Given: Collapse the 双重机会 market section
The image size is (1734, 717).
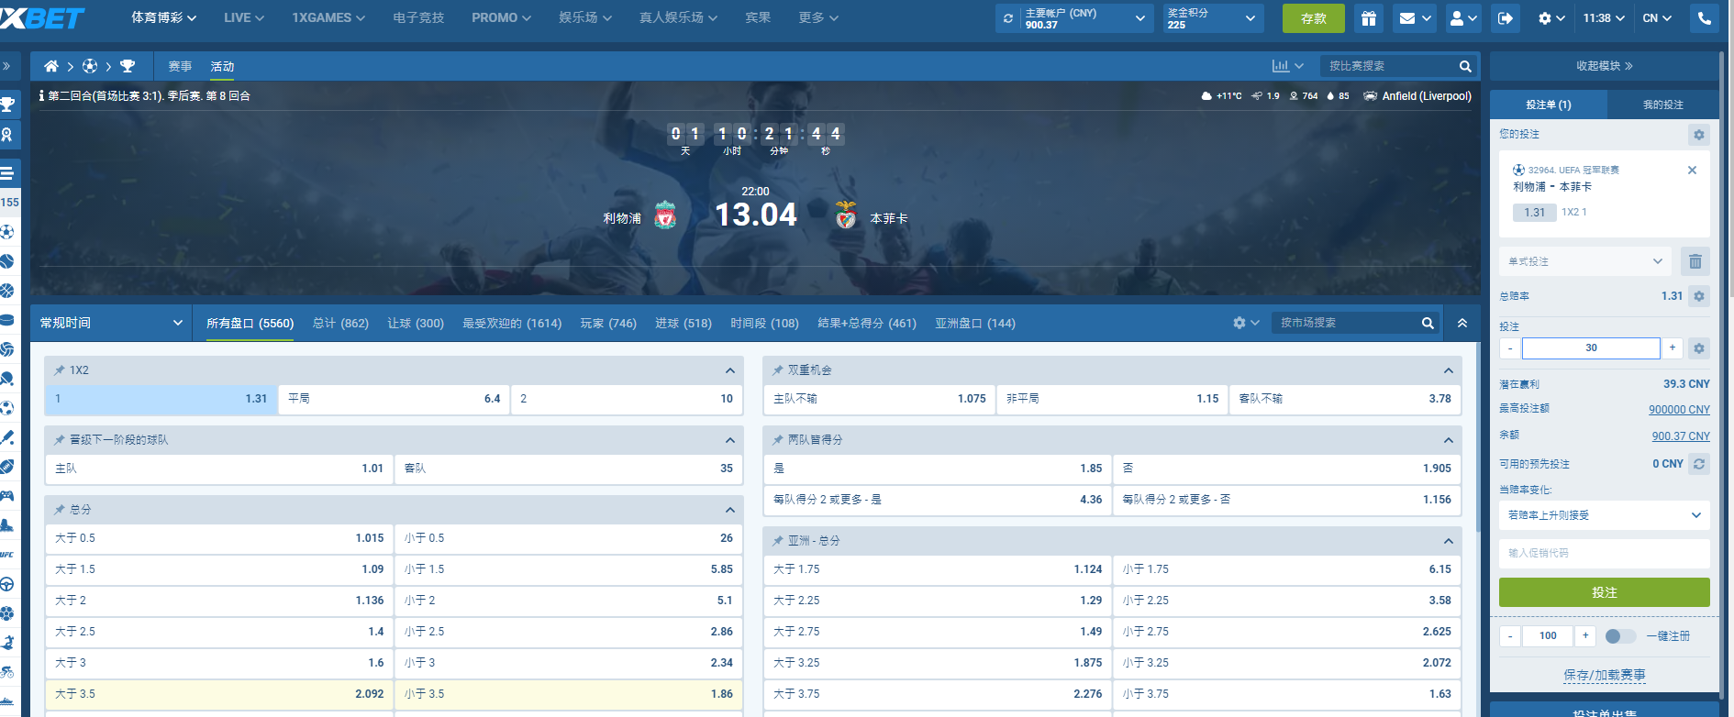Looking at the screenshot, I should pos(1448,370).
